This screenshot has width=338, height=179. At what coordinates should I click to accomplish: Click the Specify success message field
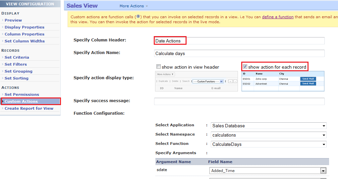239,101
